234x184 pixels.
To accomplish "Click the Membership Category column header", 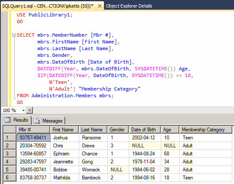I will pos(206,130).
